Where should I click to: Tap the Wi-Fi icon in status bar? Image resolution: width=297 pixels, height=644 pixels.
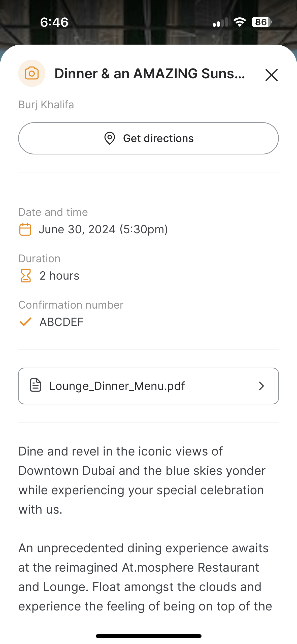[x=240, y=22]
